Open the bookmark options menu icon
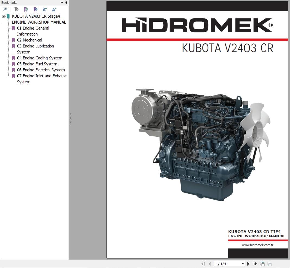Image resolution: width=290 pixels, height=268 pixels. tap(5, 9)
